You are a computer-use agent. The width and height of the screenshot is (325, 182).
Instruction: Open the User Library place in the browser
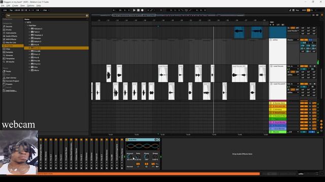[11, 78]
